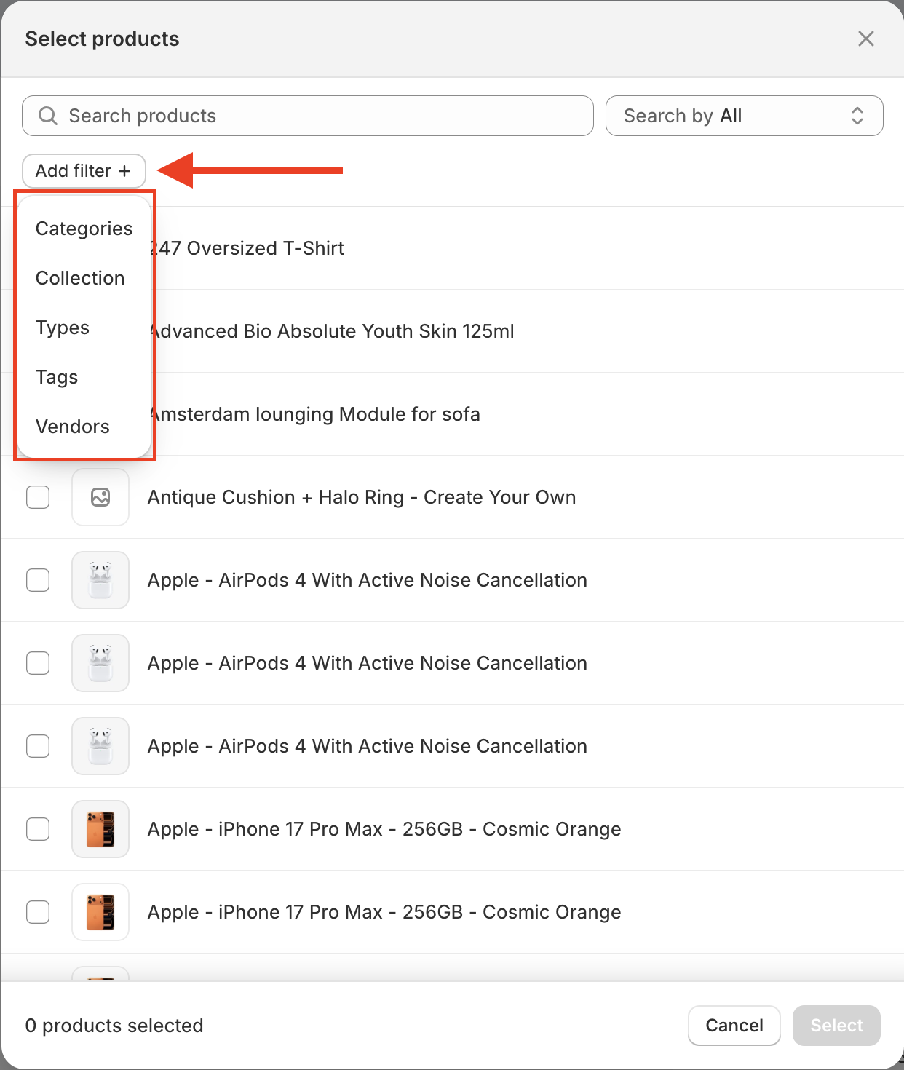Filter products by Vendors

73,427
